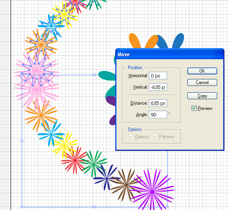229x210 pixels.
Task: Click the Horizontal position input field
Action: point(158,76)
